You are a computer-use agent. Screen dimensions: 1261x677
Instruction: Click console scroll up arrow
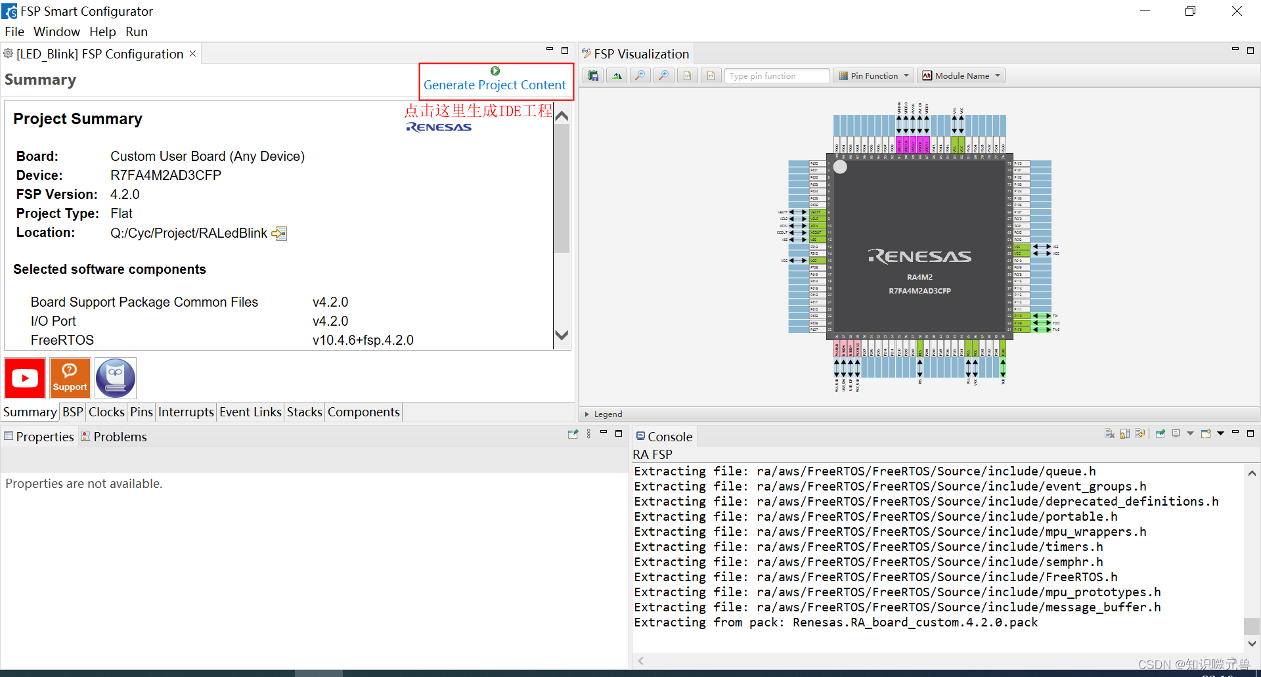1252,473
